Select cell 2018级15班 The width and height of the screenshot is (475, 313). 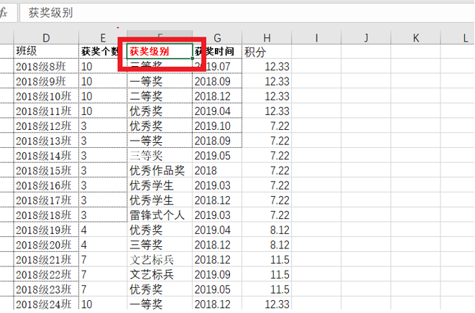coord(46,170)
